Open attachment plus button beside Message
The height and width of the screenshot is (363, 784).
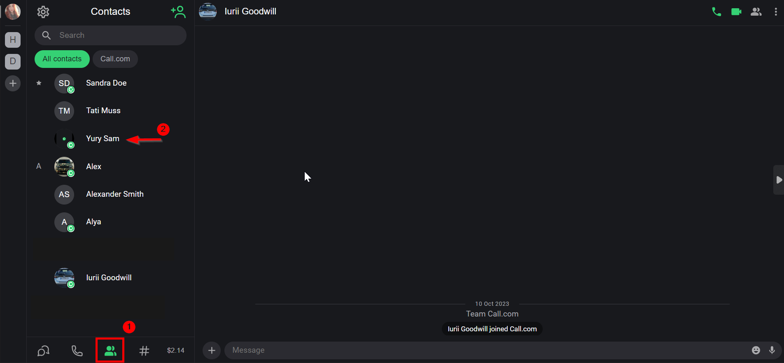click(x=212, y=350)
